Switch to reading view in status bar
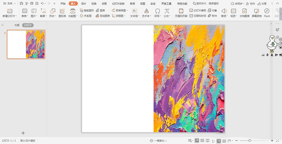Viewport: 282px width, 144px height. coord(208,141)
